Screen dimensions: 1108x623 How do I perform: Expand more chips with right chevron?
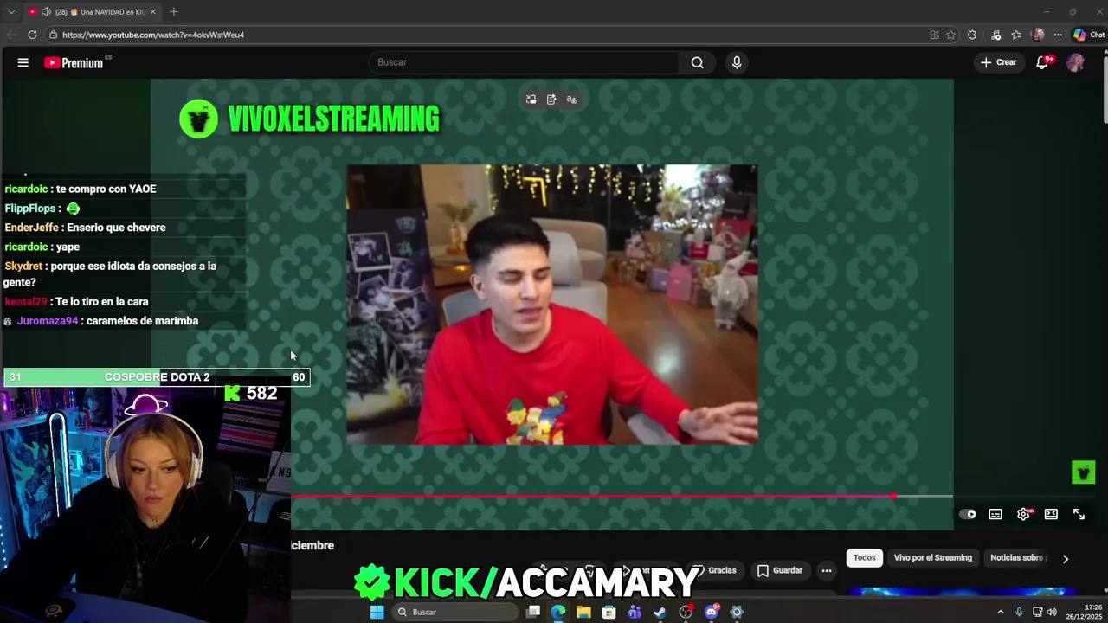[1066, 558]
